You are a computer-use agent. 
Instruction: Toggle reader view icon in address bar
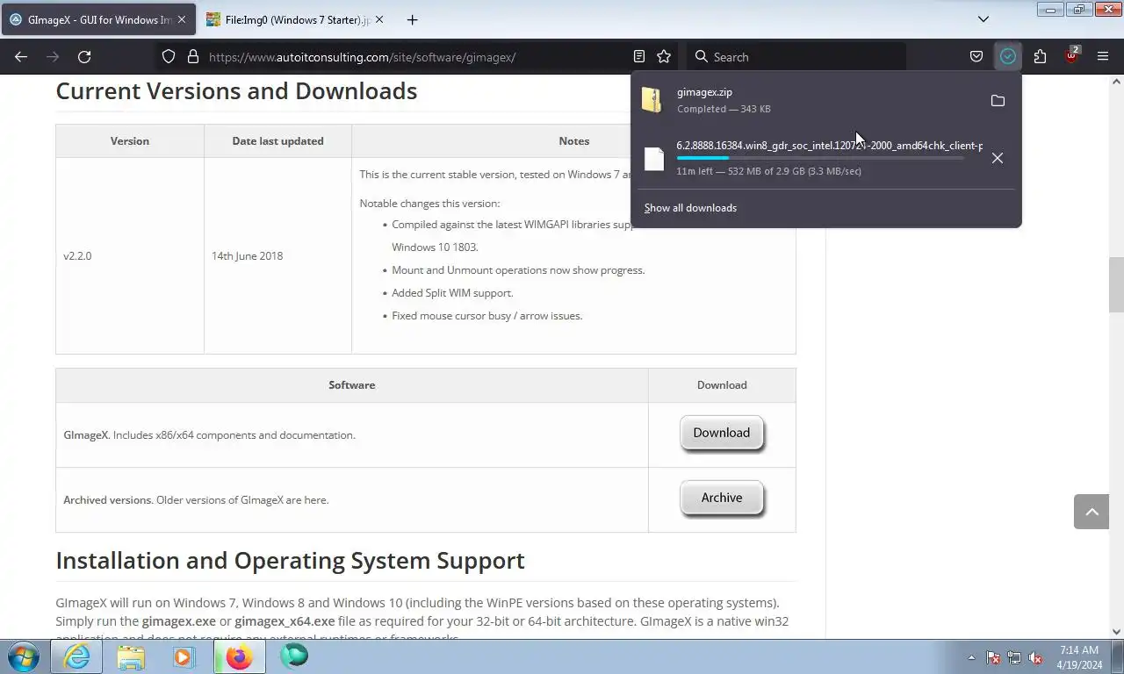(x=639, y=56)
